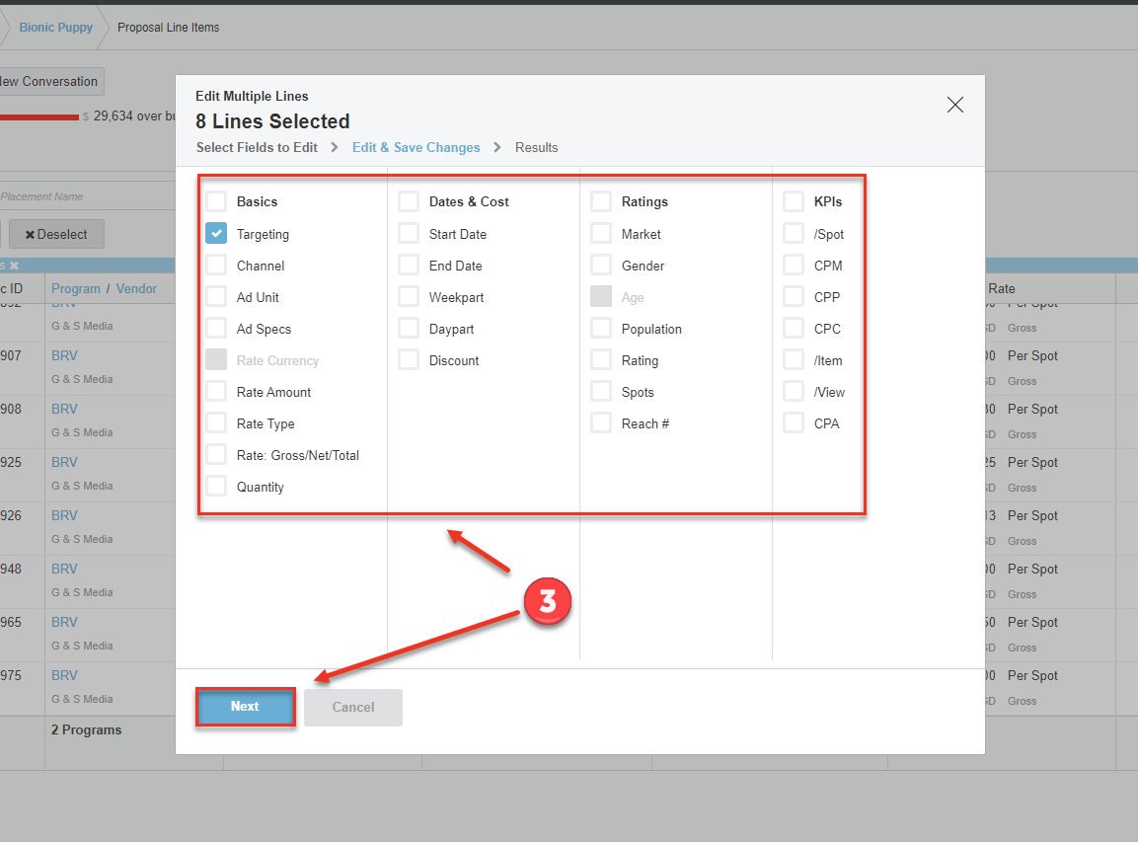Enable the Channel checkbox
Image resolution: width=1138 pixels, height=842 pixels.
click(x=216, y=266)
